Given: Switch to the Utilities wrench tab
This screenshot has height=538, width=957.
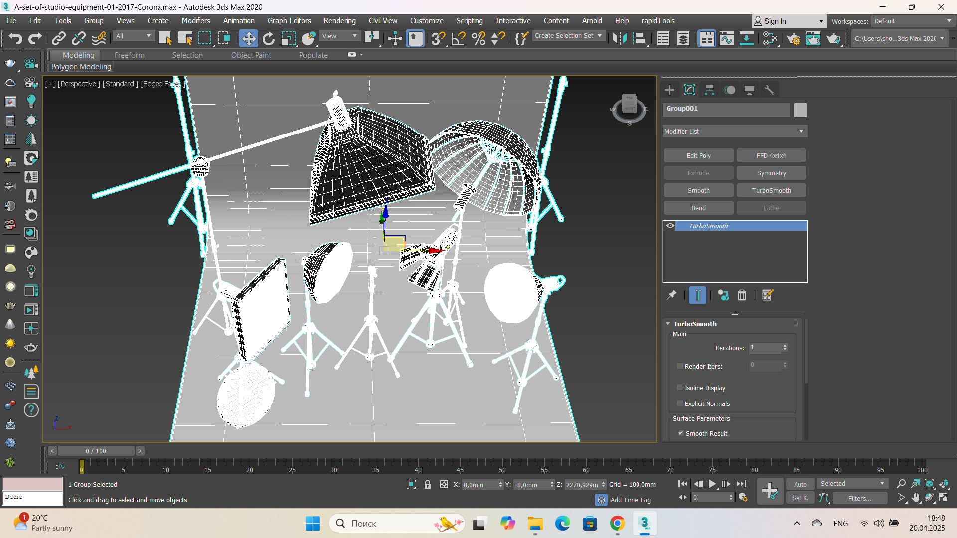Looking at the screenshot, I should pyautogui.click(x=769, y=90).
